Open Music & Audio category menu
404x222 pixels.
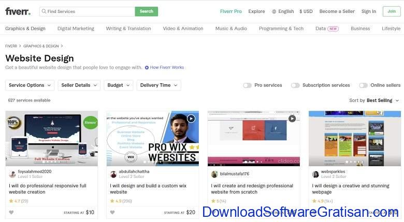click(x=231, y=28)
